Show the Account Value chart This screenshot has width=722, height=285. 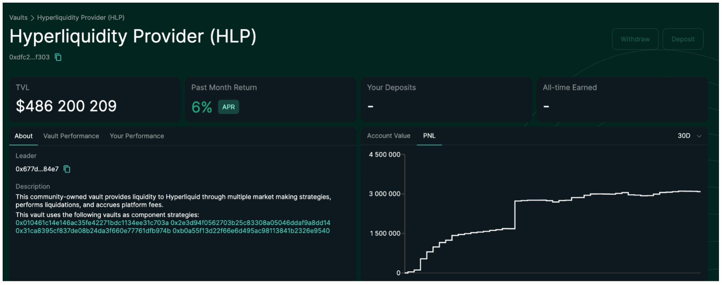(x=388, y=136)
